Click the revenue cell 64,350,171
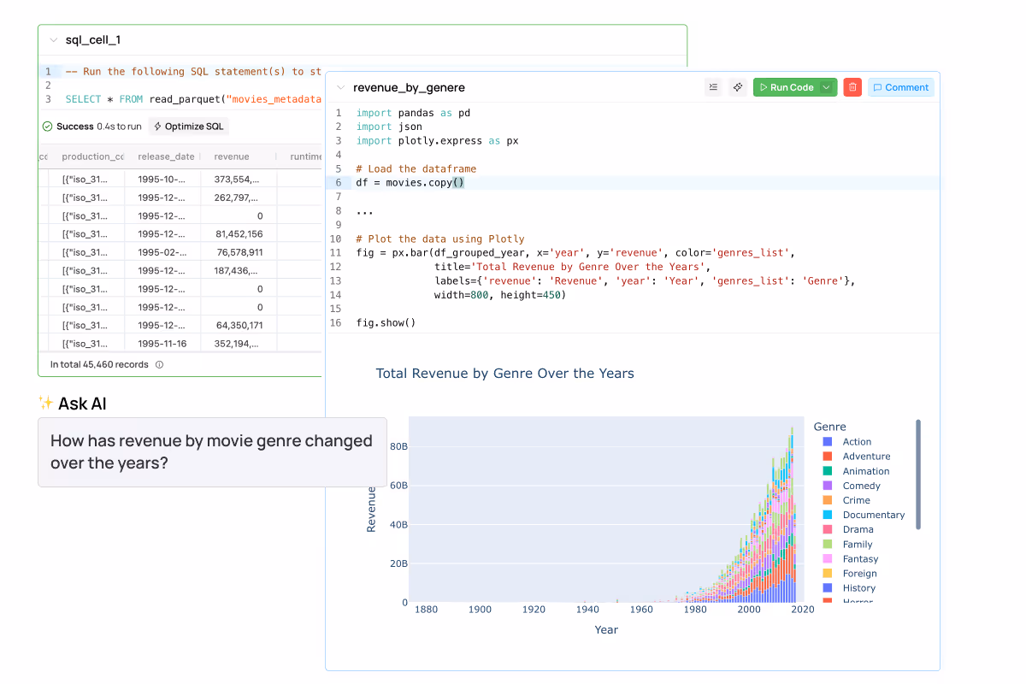 pos(239,325)
